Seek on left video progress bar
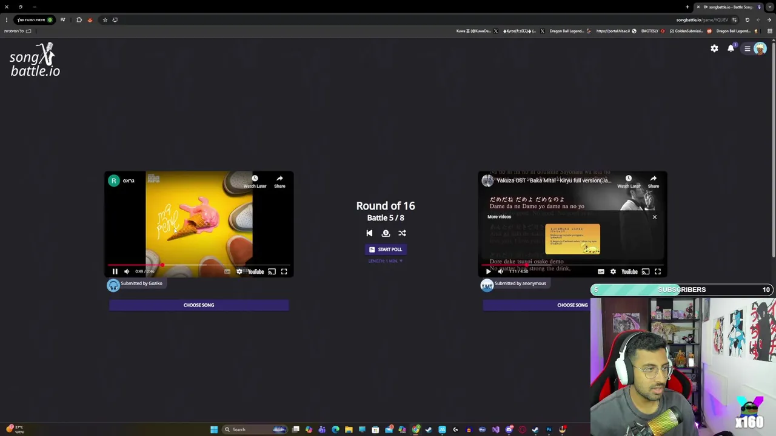Screen dimensions: 776x436 (x=199, y=265)
